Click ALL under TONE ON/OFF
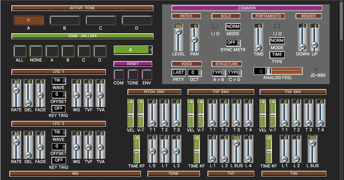344x180 pixels. (19, 51)
